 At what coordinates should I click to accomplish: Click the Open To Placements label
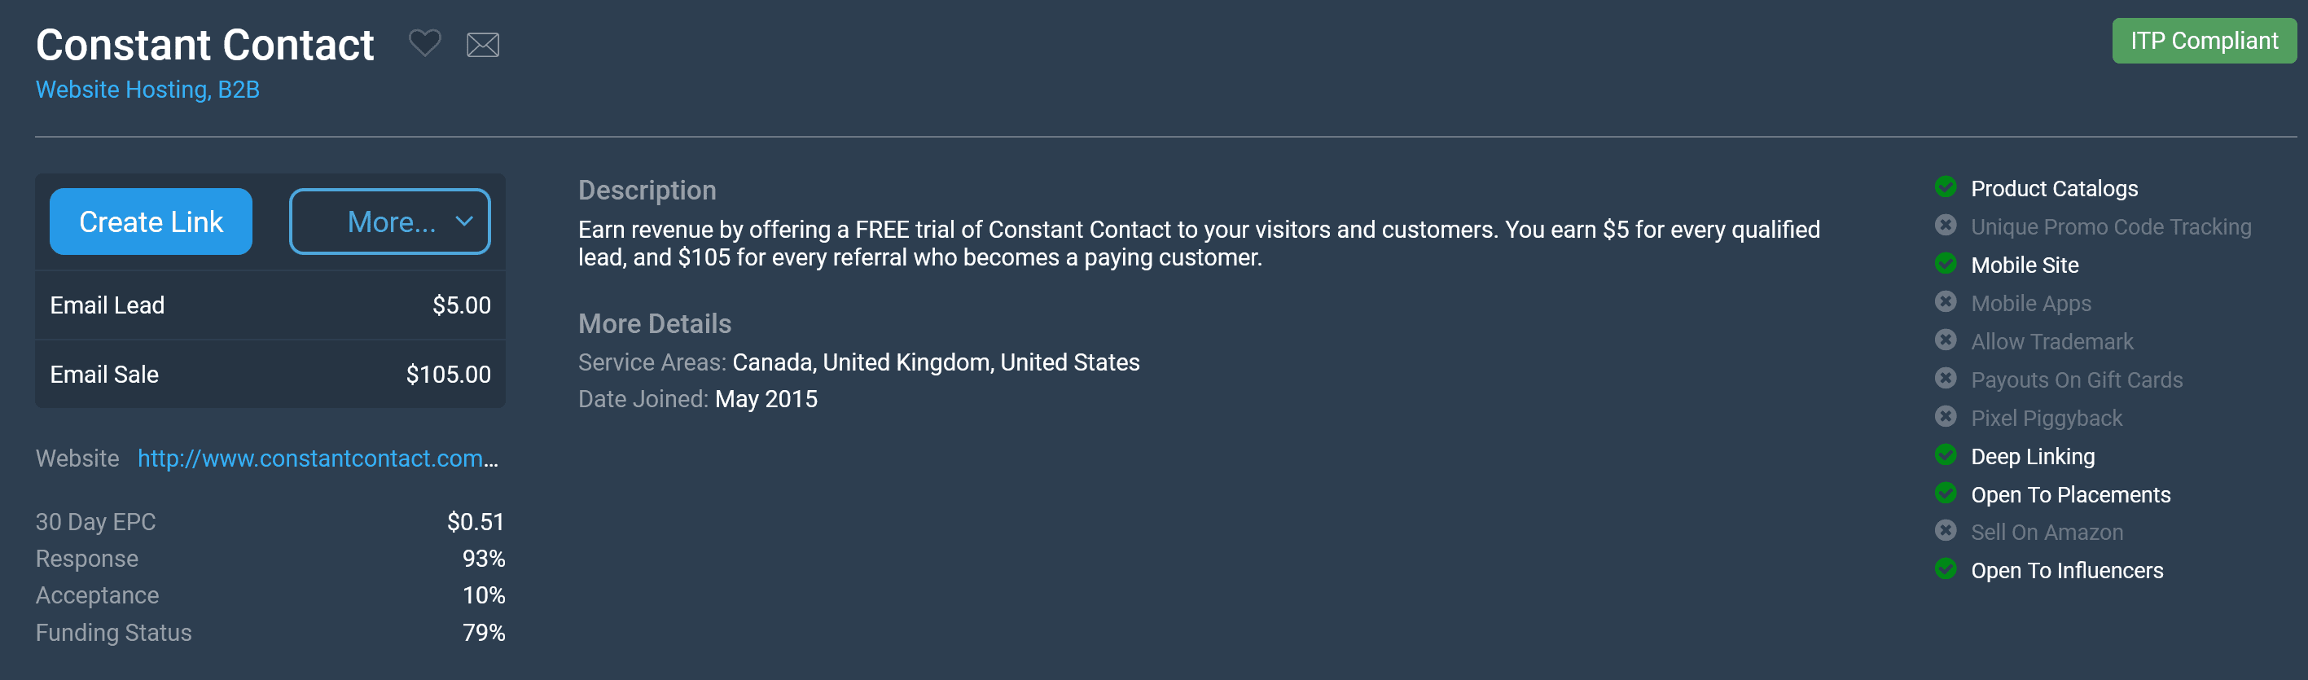tap(2069, 494)
